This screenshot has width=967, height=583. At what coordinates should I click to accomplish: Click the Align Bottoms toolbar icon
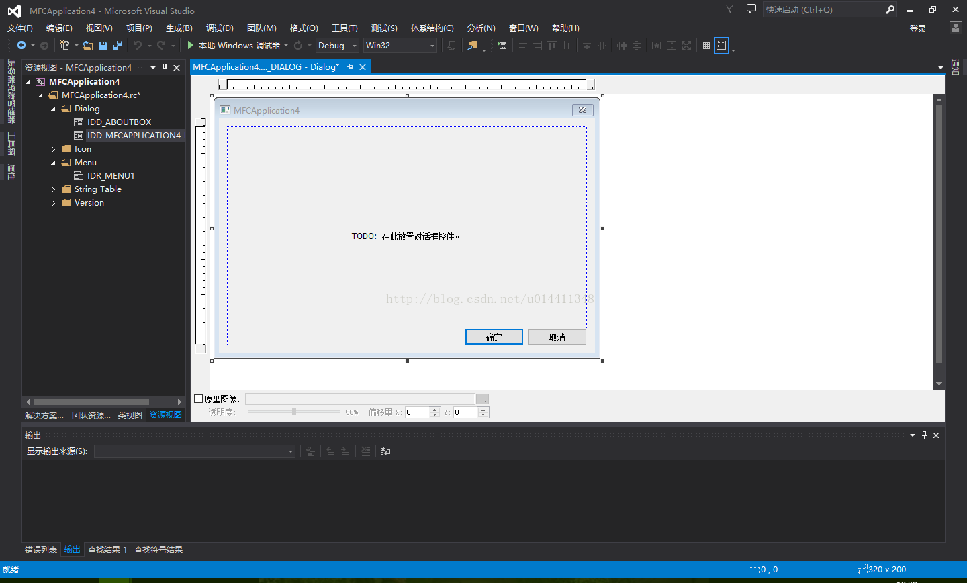567,45
